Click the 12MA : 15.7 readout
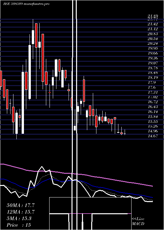Viewport: 164px width, 230px height. click(20, 212)
